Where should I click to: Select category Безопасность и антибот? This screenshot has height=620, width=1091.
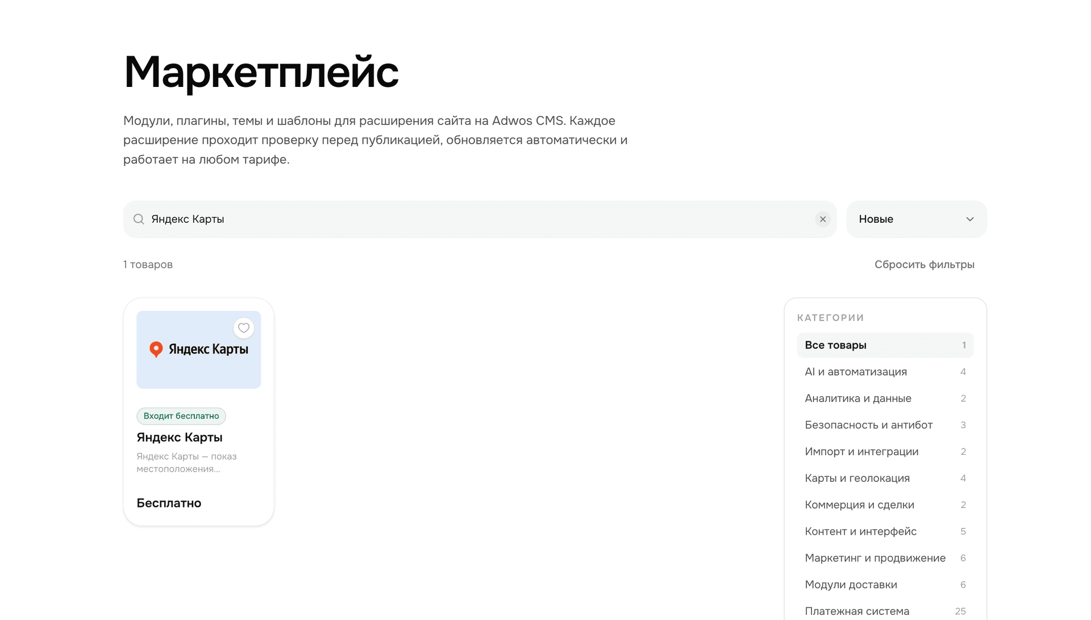point(885,425)
